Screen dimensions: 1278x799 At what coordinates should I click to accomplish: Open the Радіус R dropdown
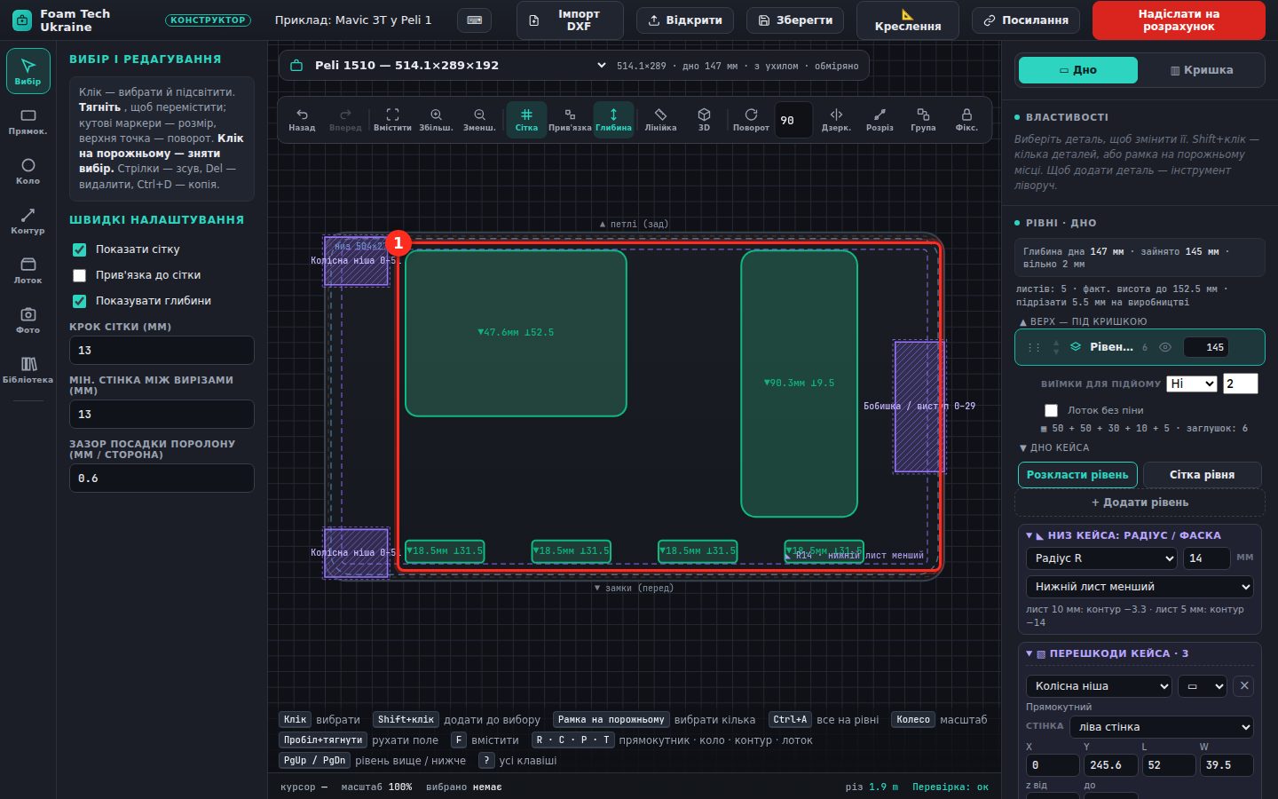1101,558
